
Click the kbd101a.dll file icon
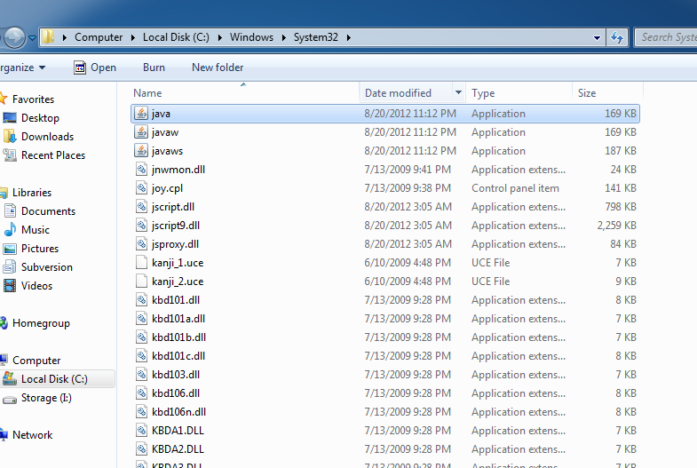coord(141,319)
